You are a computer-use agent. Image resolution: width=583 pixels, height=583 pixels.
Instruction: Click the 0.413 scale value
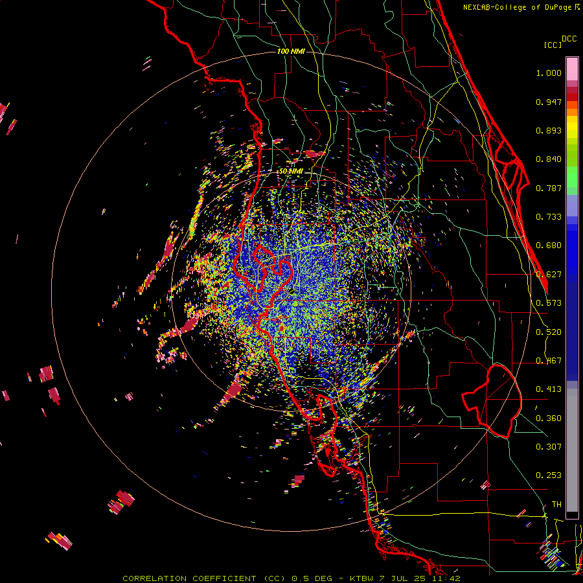549,389
